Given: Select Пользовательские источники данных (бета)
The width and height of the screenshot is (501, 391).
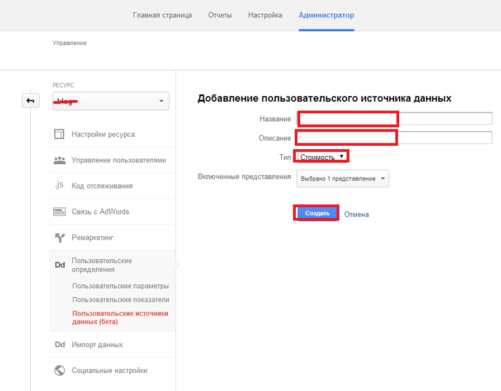Looking at the screenshot, I should 120,318.
